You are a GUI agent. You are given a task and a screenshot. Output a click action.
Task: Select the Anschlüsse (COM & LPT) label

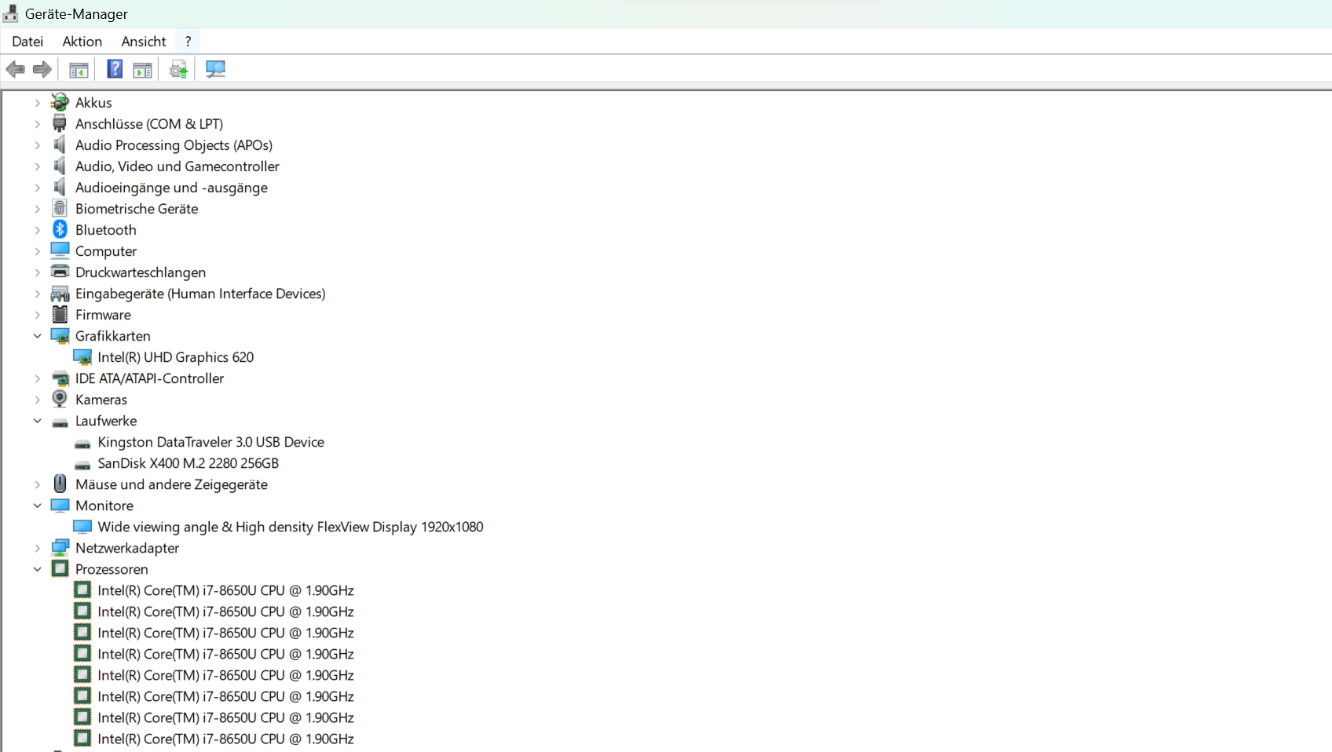click(x=149, y=124)
